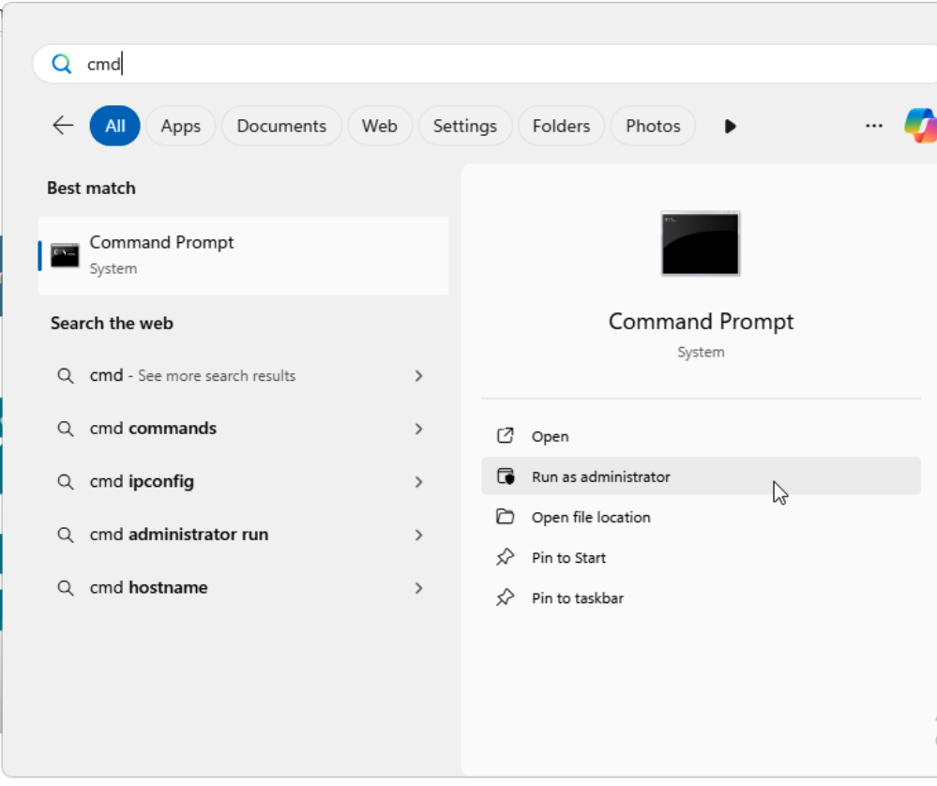
Task: Show more filter tabs with play arrow
Action: [x=730, y=126]
